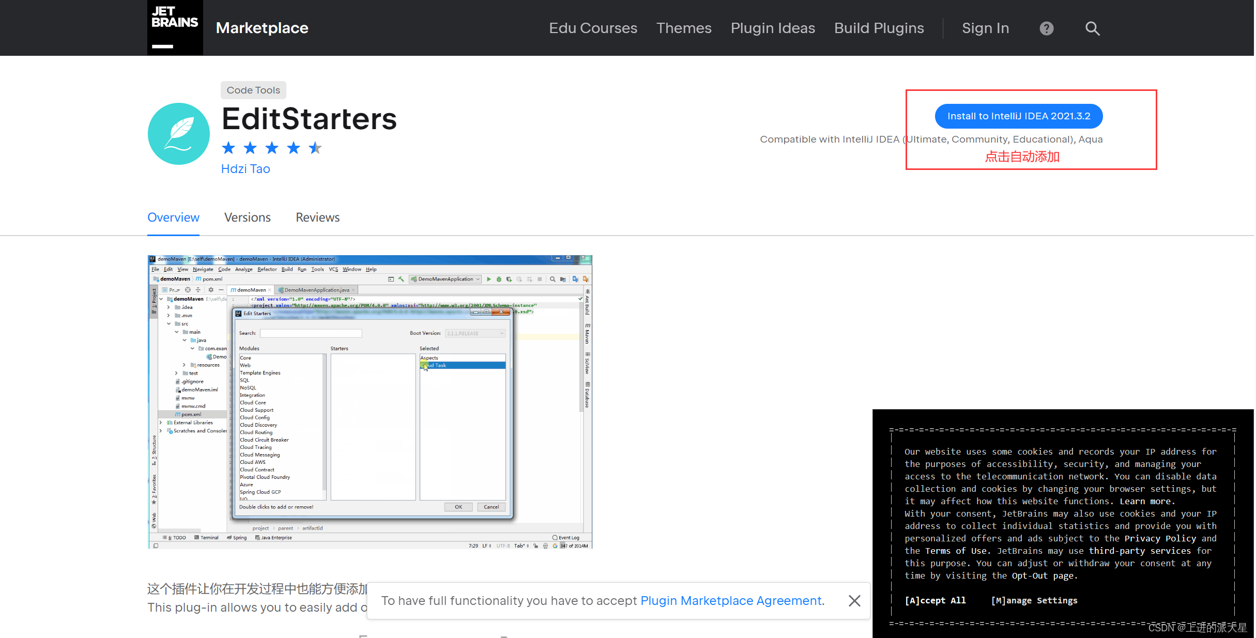Close the Plugin Marketplace Agreement banner

854,600
